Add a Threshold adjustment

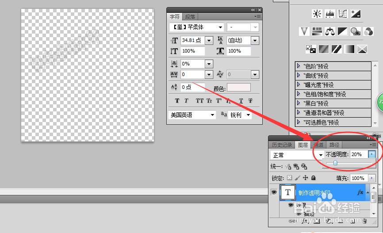click(337, 49)
